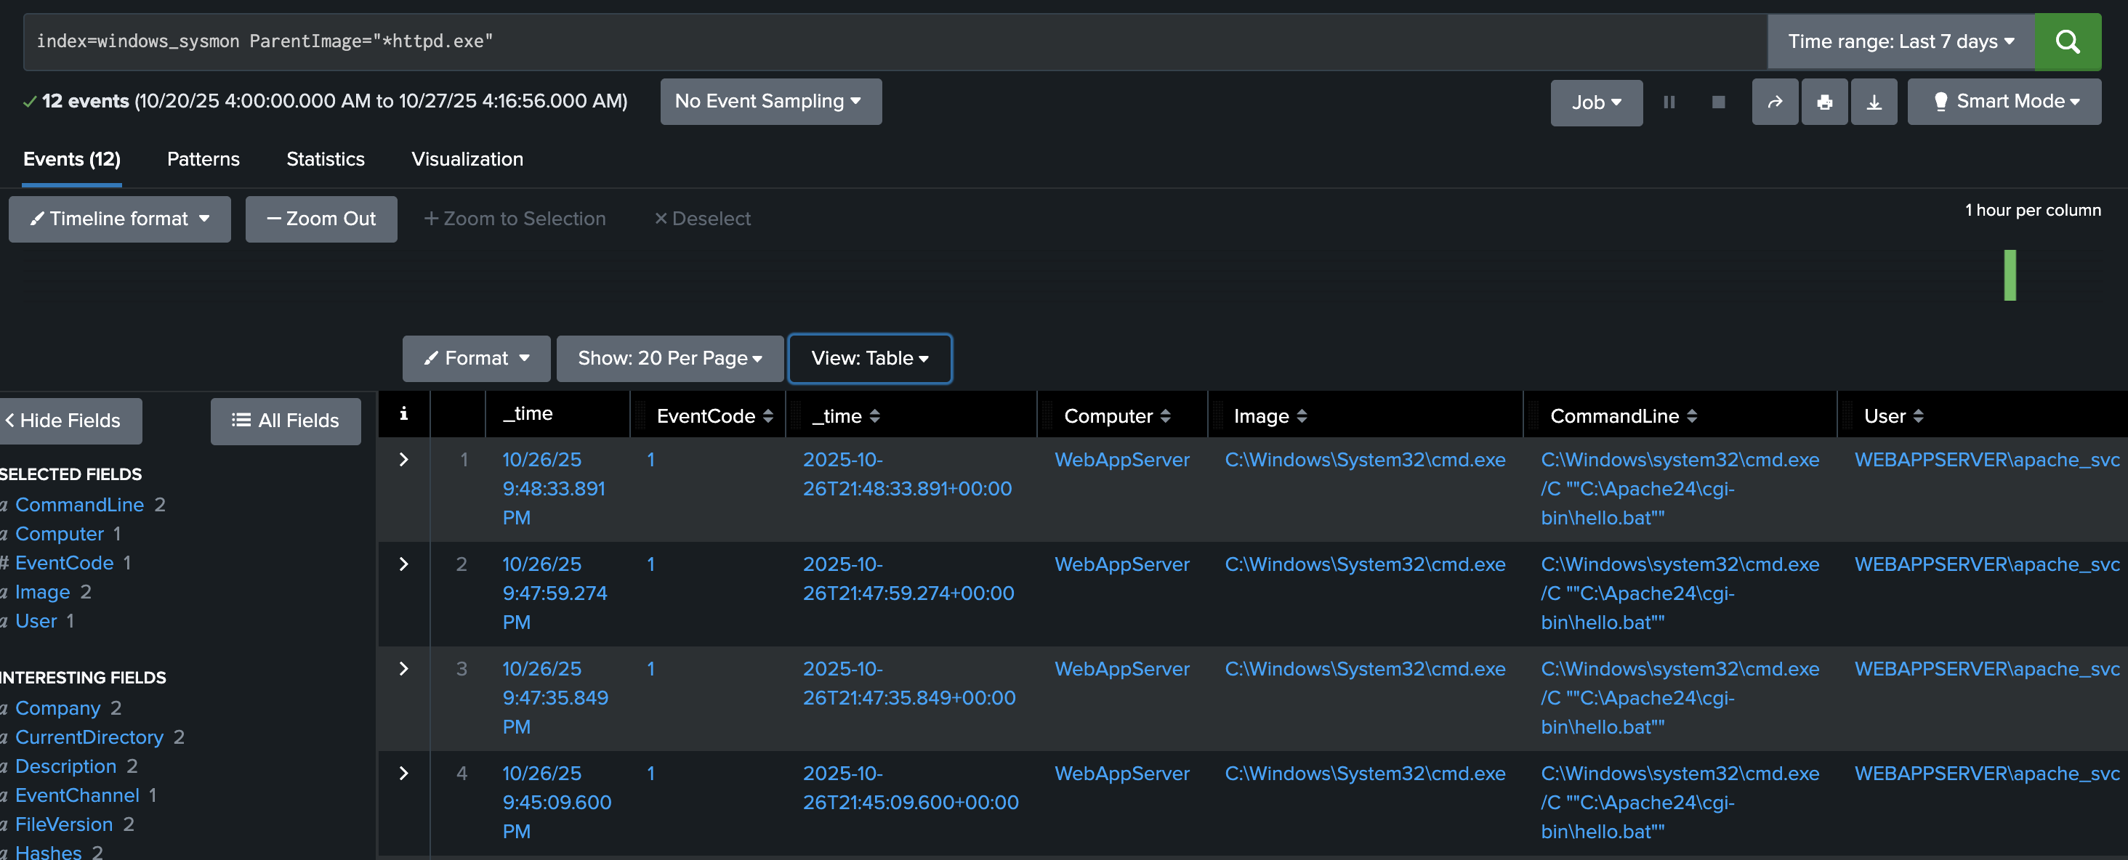Click the Zoom Out button

[321, 219]
